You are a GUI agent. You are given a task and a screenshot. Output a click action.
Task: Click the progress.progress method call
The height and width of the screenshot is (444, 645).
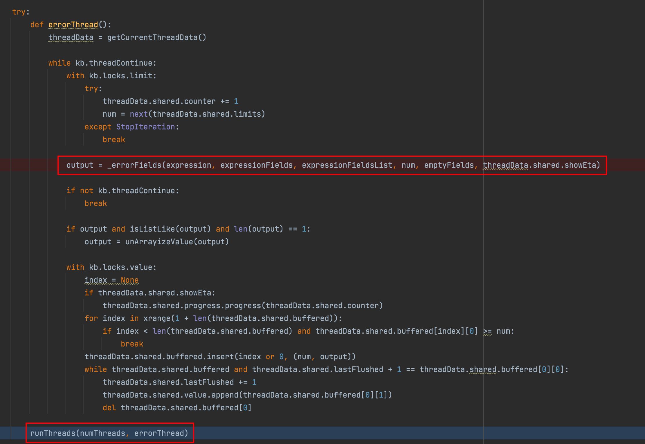pyautogui.click(x=243, y=306)
